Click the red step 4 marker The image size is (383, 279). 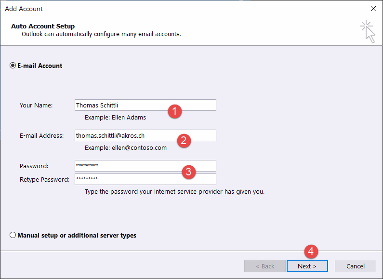pos(311,252)
